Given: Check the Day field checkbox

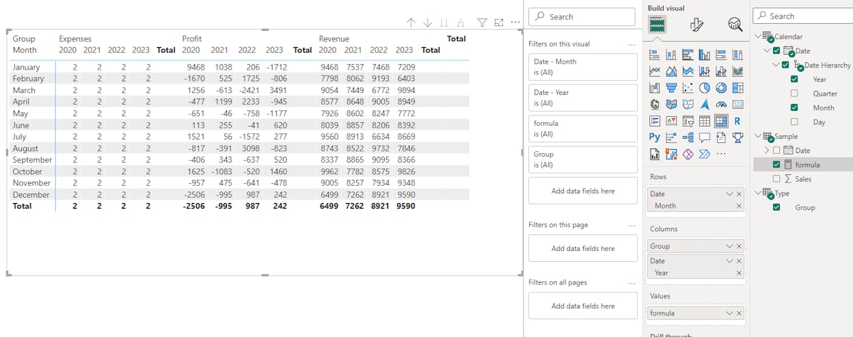Looking at the screenshot, I should pyautogui.click(x=794, y=122).
